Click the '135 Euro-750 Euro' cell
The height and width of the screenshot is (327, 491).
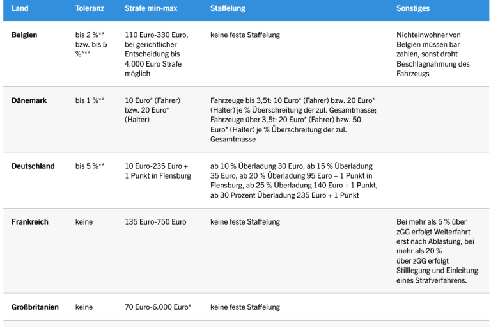(155, 222)
